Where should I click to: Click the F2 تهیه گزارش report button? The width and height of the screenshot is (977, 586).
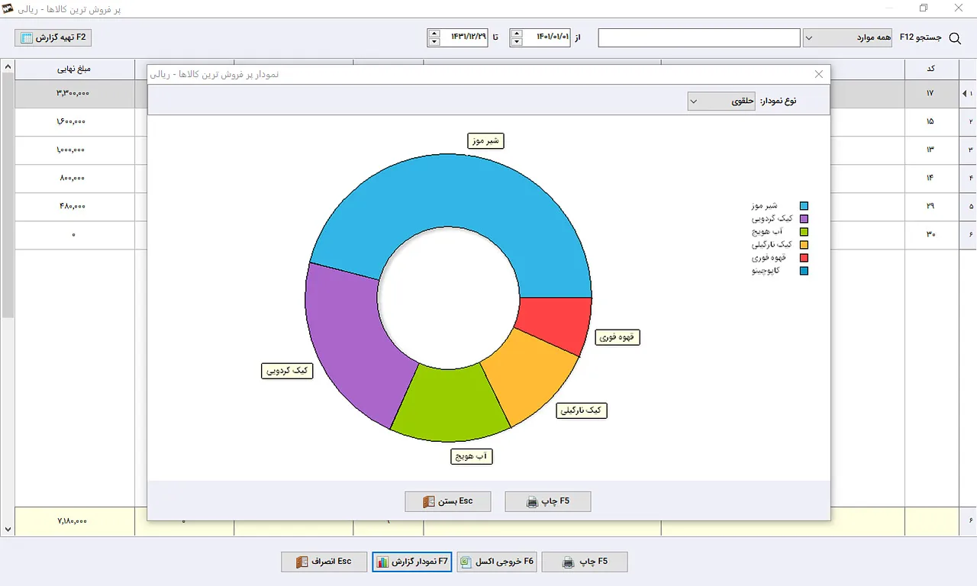(53, 37)
